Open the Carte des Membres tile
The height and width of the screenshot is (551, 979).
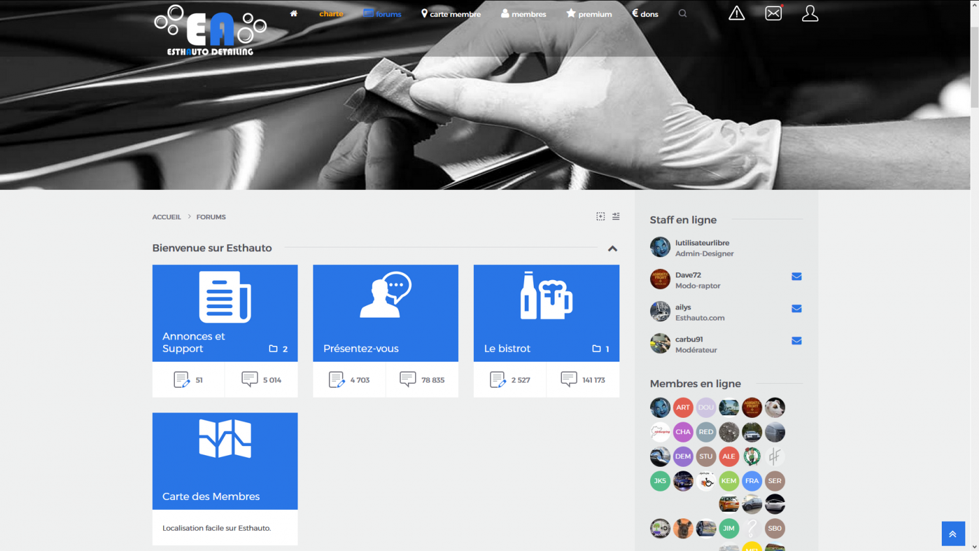(x=225, y=461)
